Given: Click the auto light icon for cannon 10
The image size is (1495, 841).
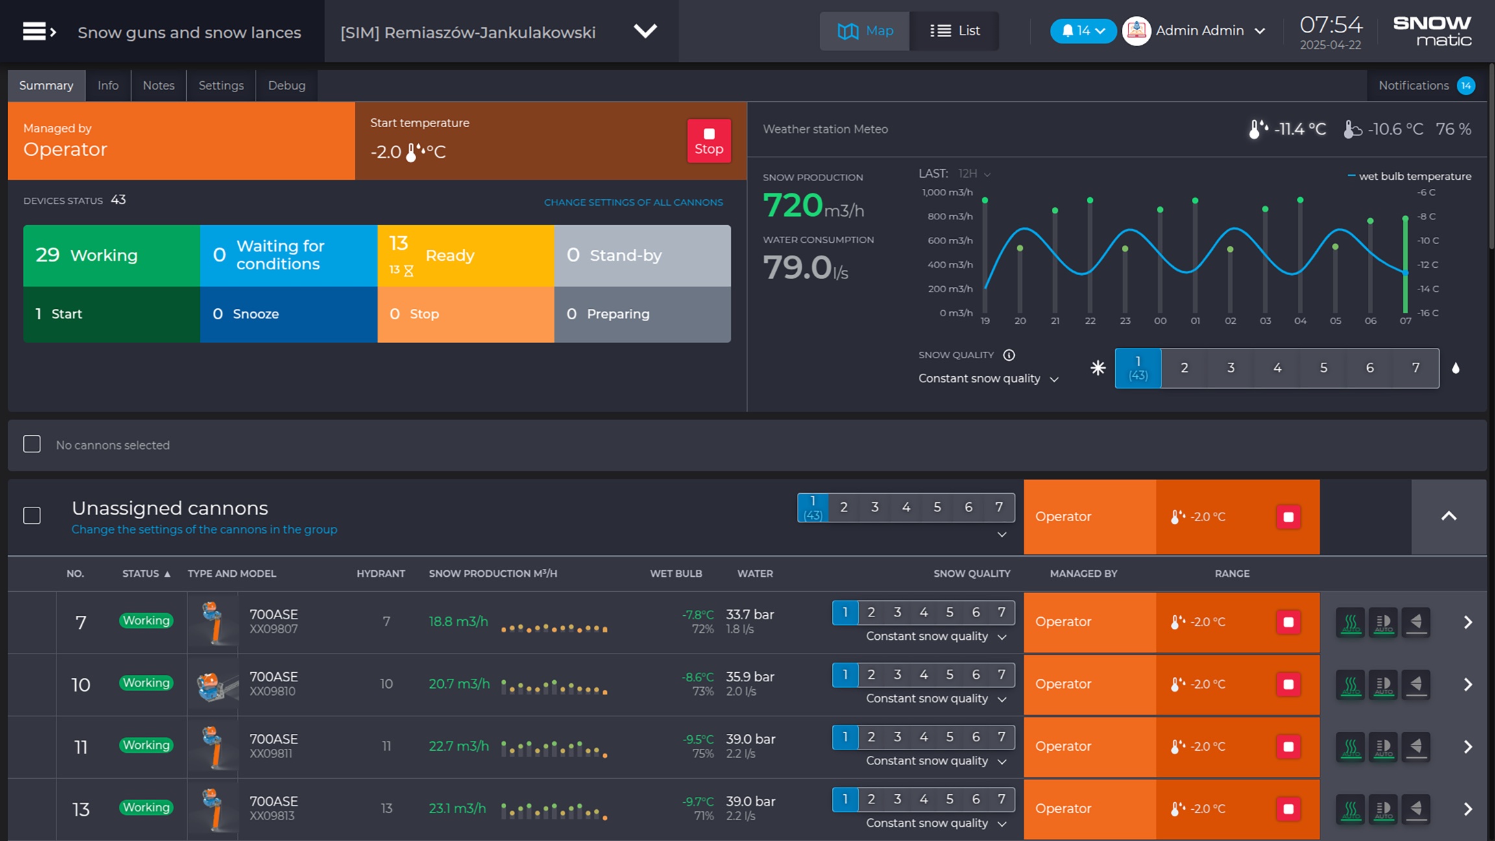Looking at the screenshot, I should (1383, 685).
